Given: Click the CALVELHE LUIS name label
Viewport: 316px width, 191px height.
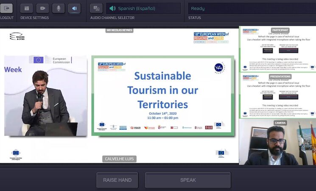Looking at the screenshot, I should pos(119,159).
